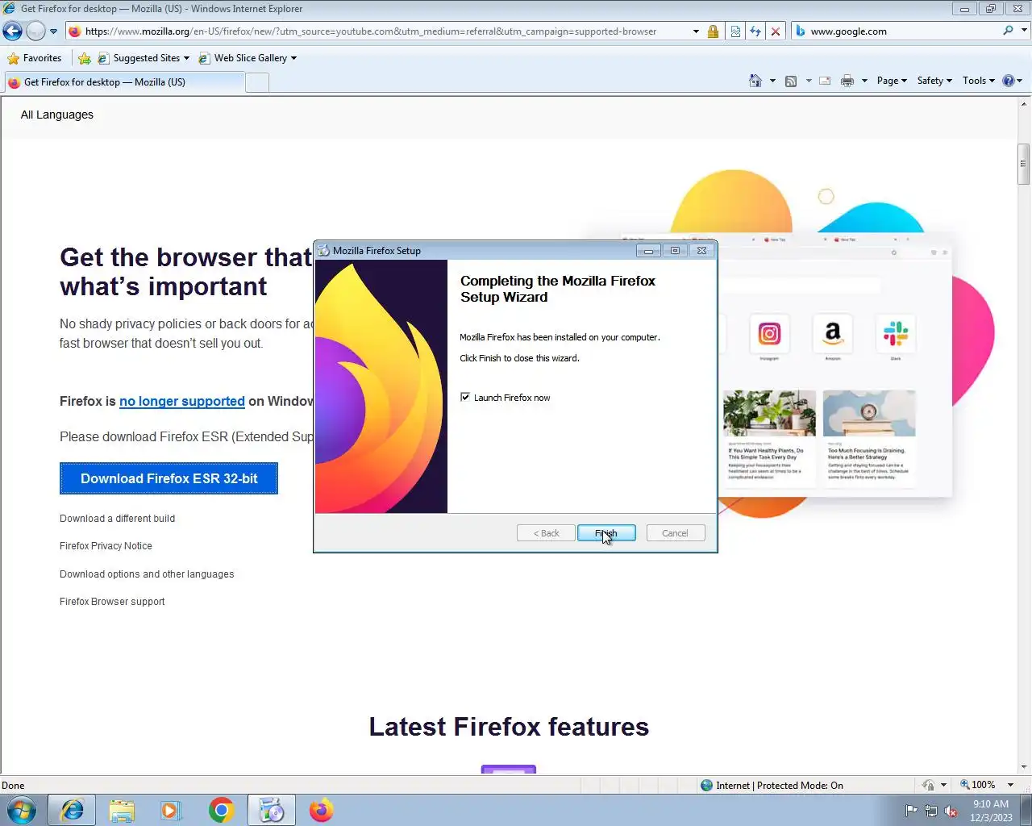The width and height of the screenshot is (1032, 826).
Task: Expand the address bar autocomplete dropdown arrow
Action: pyautogui.click(x=696, y=31)
